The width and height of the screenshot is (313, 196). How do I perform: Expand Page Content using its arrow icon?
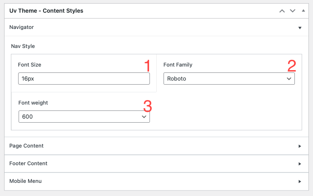tap(299, 146)
